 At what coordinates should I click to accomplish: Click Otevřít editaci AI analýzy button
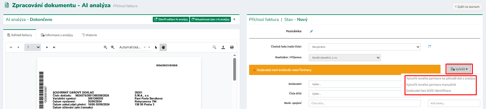click(x=171, y=19)
